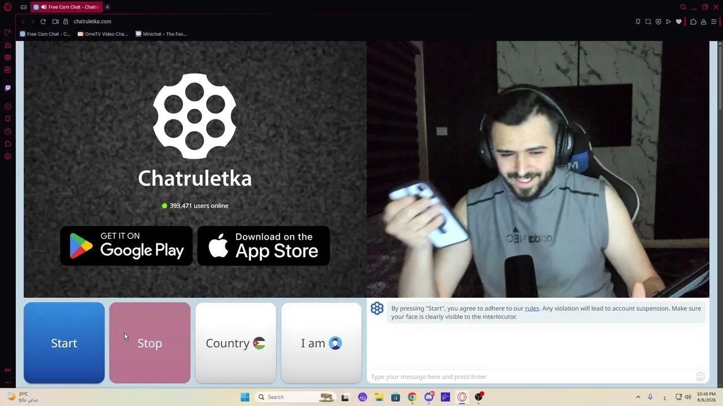Image resolution: width=723 pixels, height=406 pixels.
Task: Mute the Free Cam Chat tab audio
Action: (43, 7)
